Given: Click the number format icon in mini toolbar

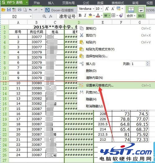Looking at the screenshot, I should point(118,9).
